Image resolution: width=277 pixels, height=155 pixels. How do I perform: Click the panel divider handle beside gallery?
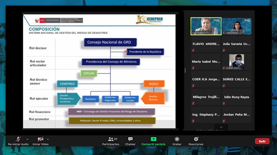tap(185, 70)
